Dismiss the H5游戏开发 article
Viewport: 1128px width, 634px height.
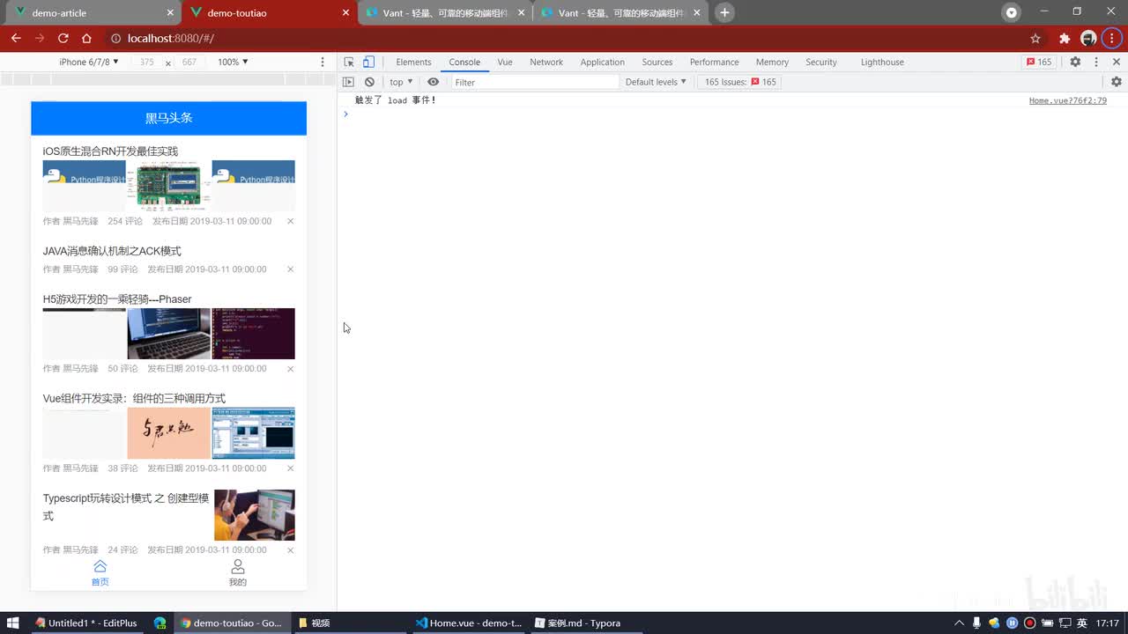(290, 369)
